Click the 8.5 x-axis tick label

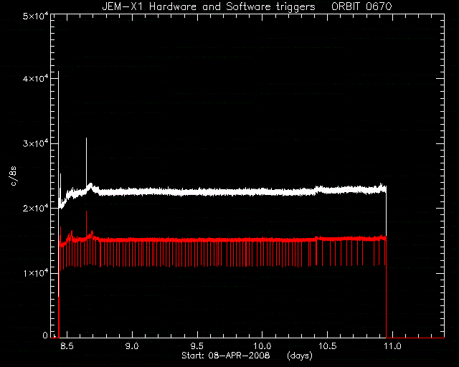click(67, 346)
